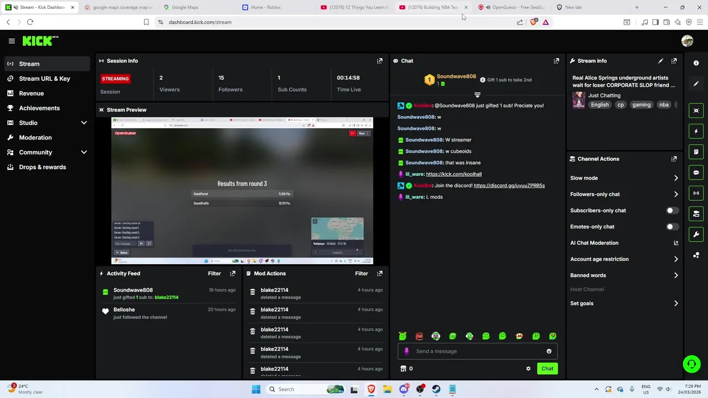
Task: Click the gaming stream tag
Action: tap(641, 105)
